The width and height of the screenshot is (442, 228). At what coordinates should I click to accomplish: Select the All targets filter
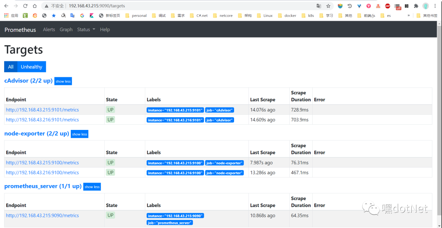pyautogui.click(x=11, y=67)
